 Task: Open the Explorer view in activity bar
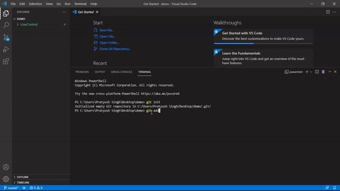pos(6,13)
